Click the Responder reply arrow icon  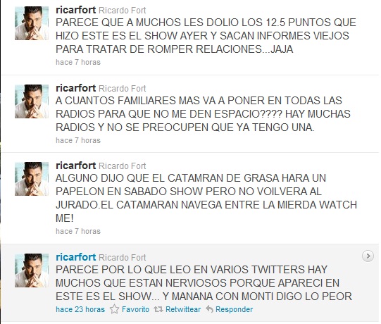point(209,309)
